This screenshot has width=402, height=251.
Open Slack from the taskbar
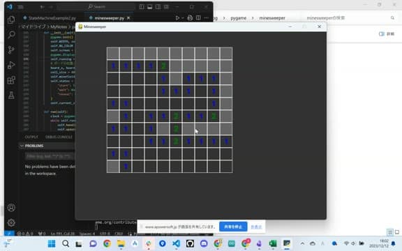pyautogui.click(x=149, y=243)
